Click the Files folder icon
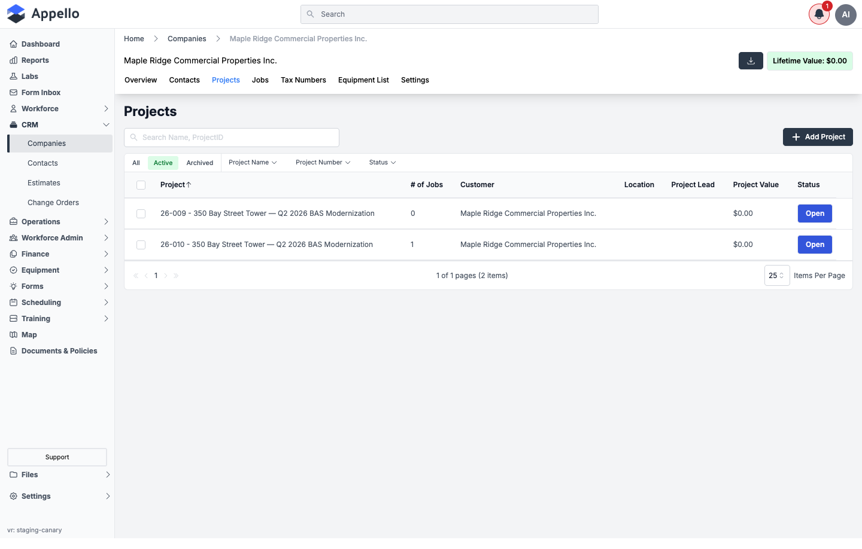 (x=13, y=475)
